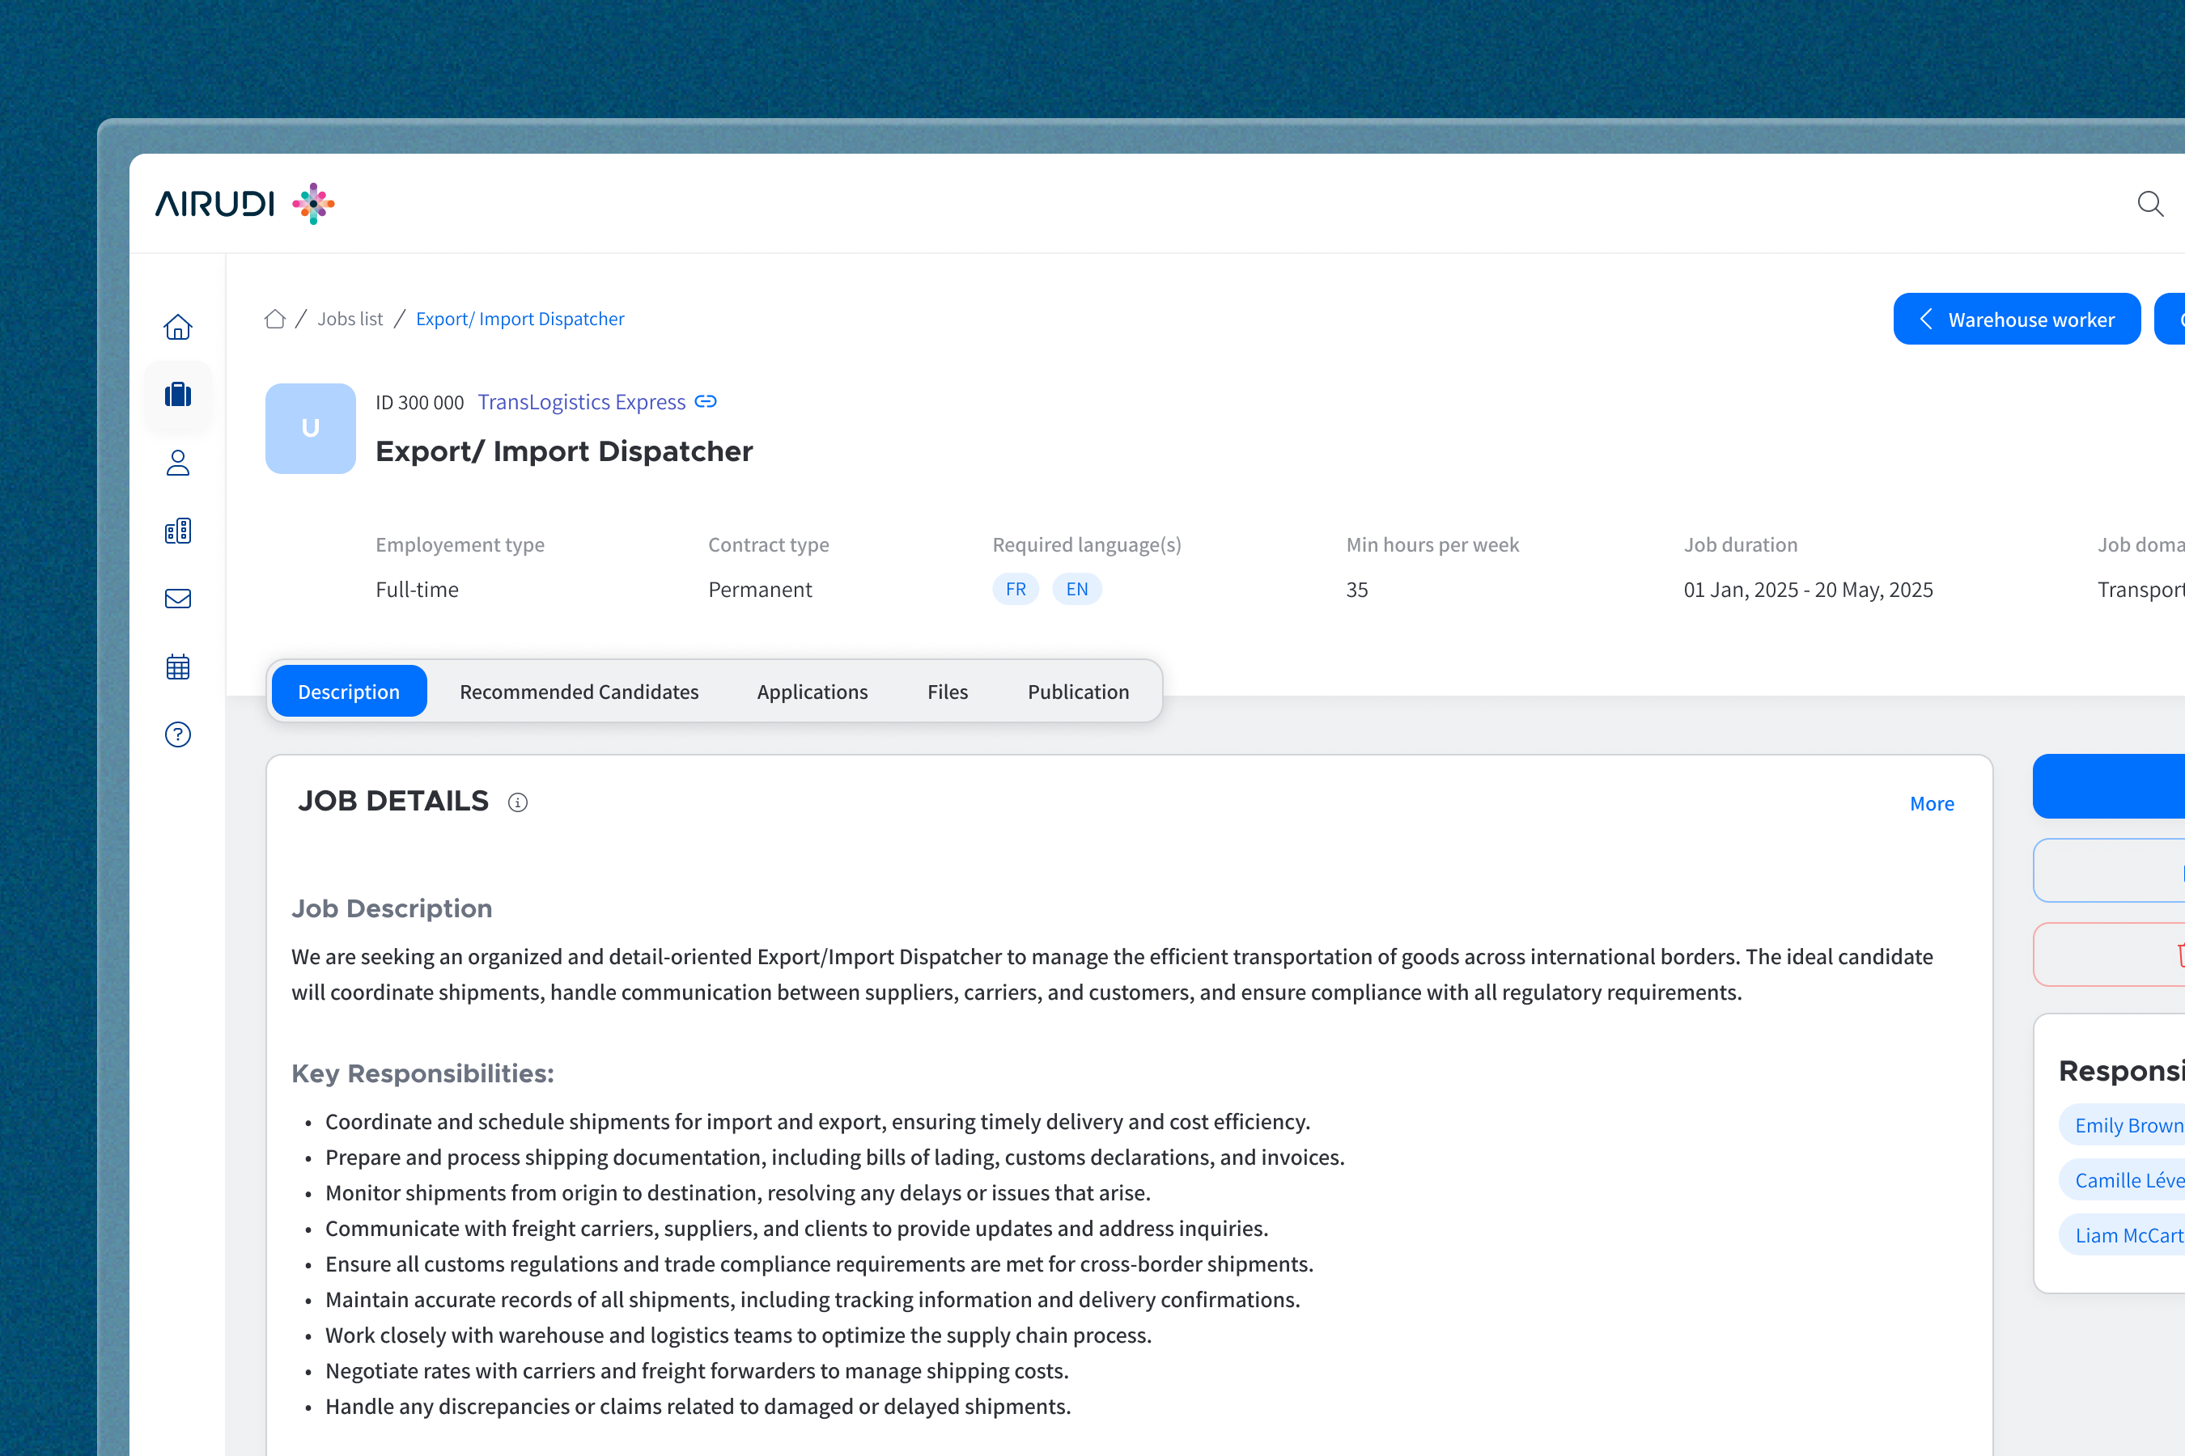Open the Help question mark icon
Viewport: 2185px width, 1456px height.
(x=177, y=734)
